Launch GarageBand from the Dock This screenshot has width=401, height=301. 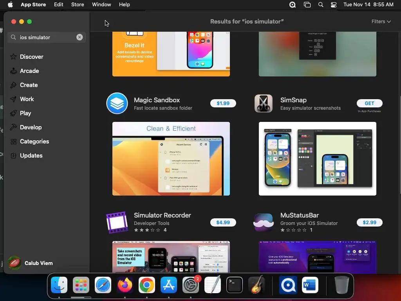click(x=256, y=285)
